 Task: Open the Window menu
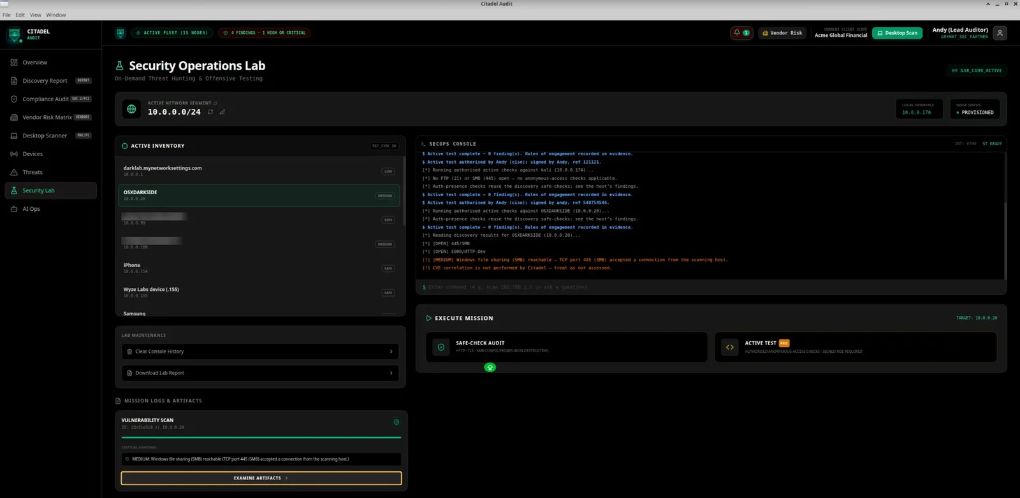[x=56, y=15]
